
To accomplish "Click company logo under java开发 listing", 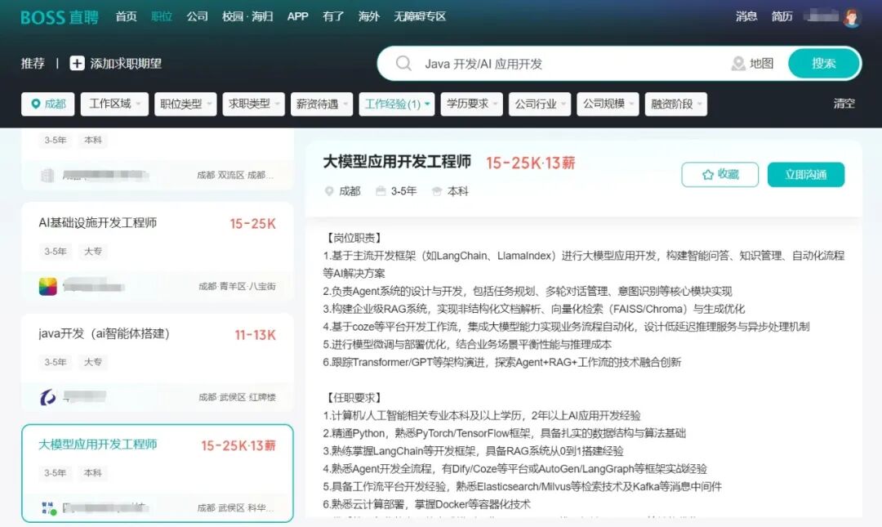I will pos(48,397).
